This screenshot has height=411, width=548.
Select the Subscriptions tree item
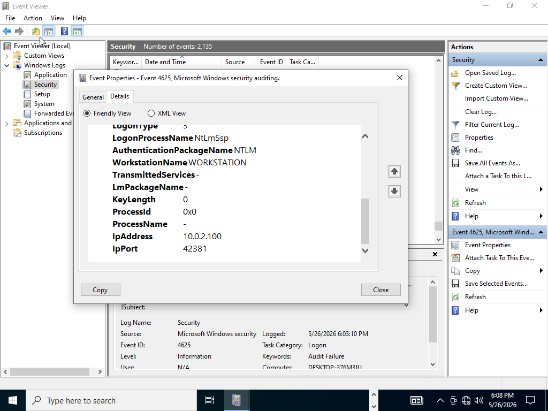pos(43,133)
